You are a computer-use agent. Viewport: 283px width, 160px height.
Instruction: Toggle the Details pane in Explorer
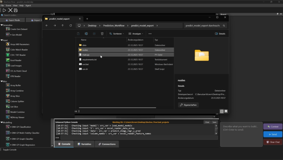tap(220, 34)
